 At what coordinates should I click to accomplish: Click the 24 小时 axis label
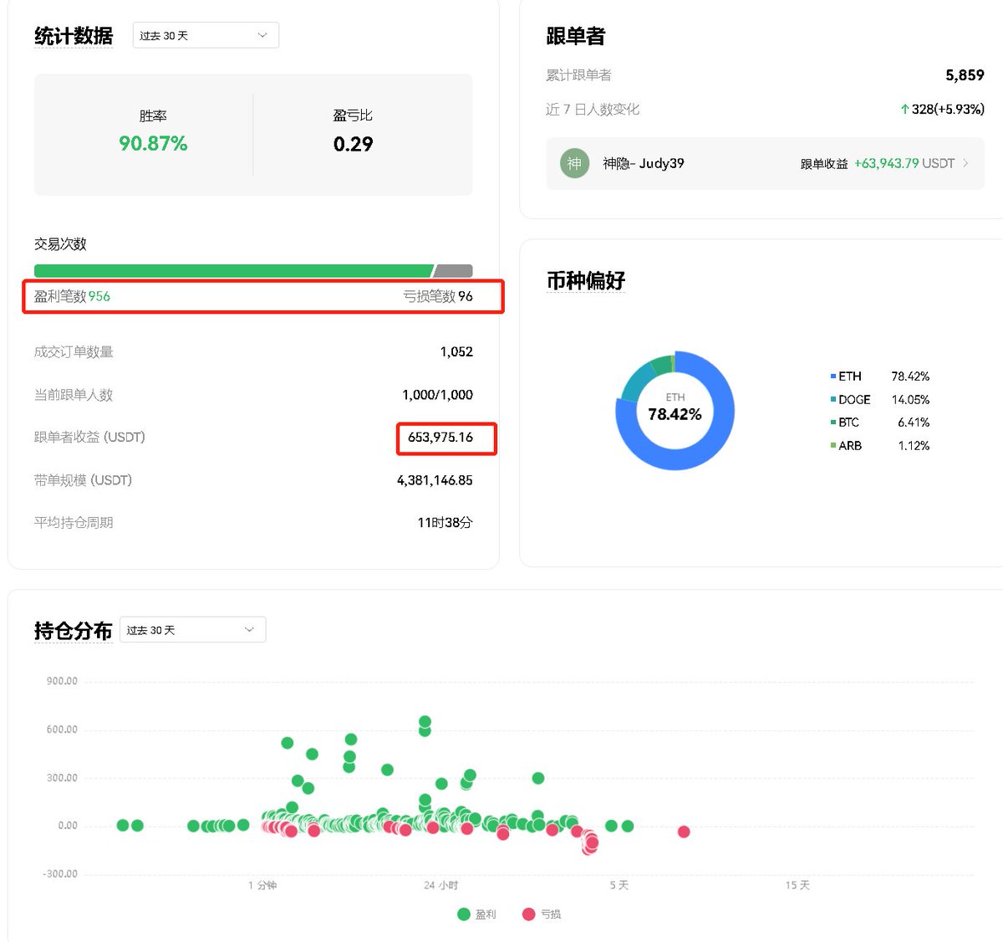click(440, 885)
